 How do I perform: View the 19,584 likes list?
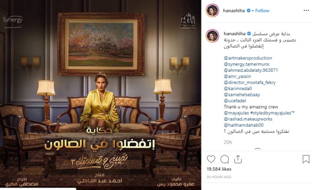click(x=219, y=169)
